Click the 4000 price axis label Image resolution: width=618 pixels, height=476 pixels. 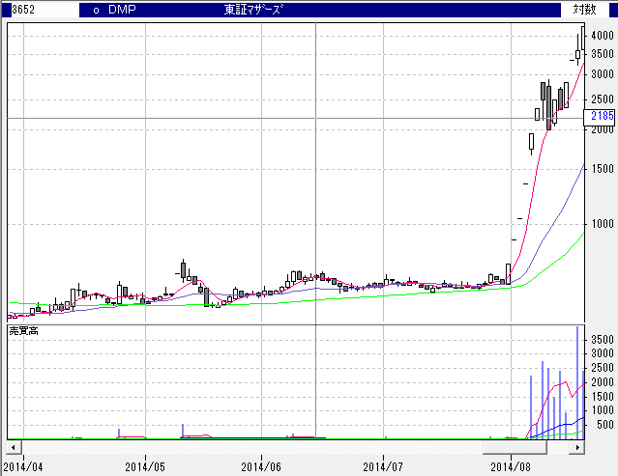pyautogui.click(x=602, y=36)
